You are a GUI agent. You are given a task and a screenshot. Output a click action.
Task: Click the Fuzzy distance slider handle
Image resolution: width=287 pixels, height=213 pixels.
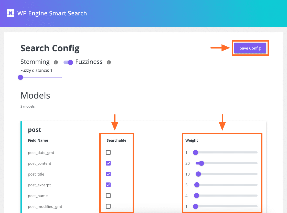coord(20,77)
